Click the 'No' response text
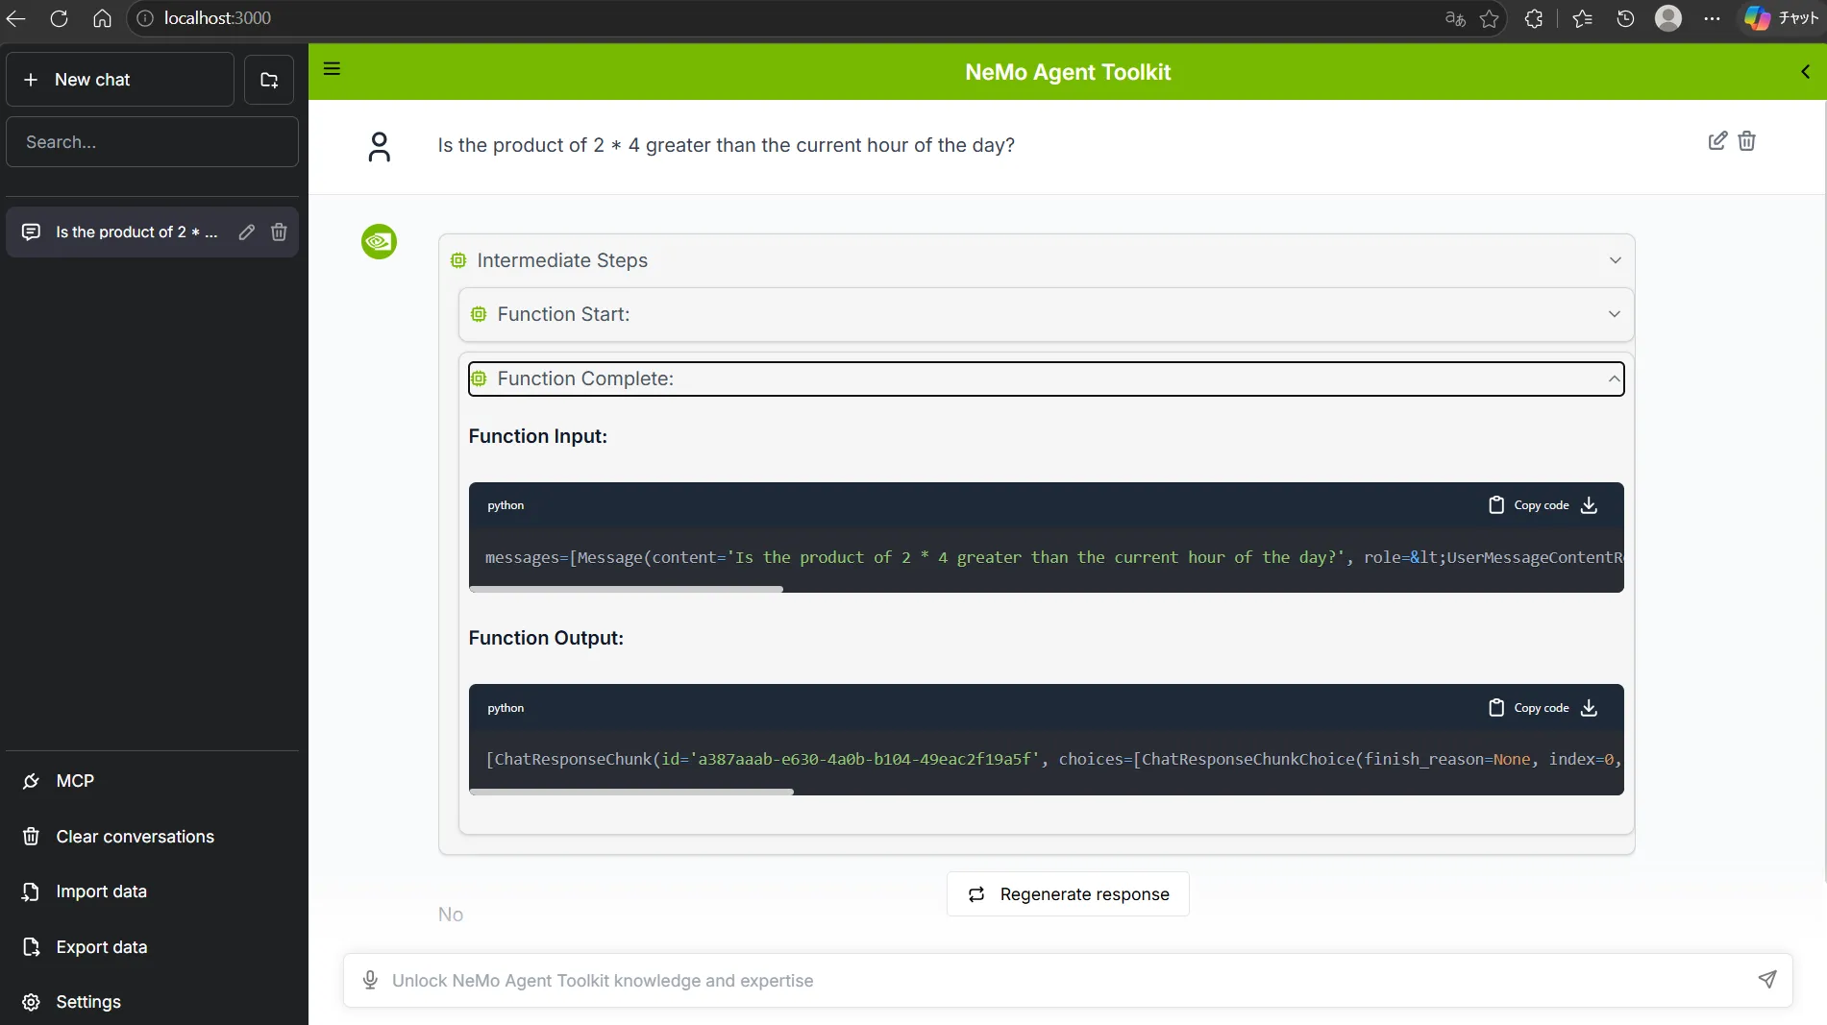The width and height of the screenshot is (1827, 1025). [x=451, y=915]
